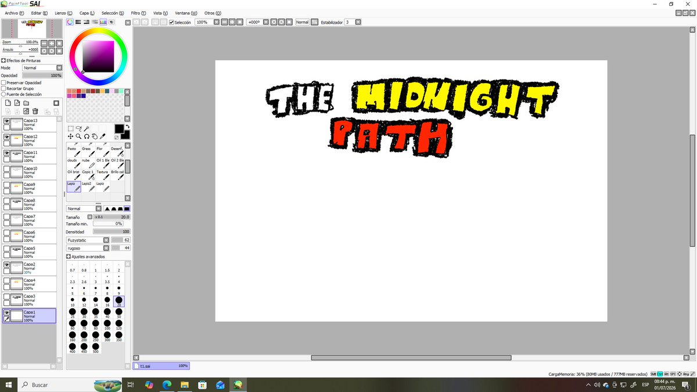Image resolution: width=697 pixels, height=392 pixels.
Task: Open the rugoso texture dropdown
Action: [88, 248]
